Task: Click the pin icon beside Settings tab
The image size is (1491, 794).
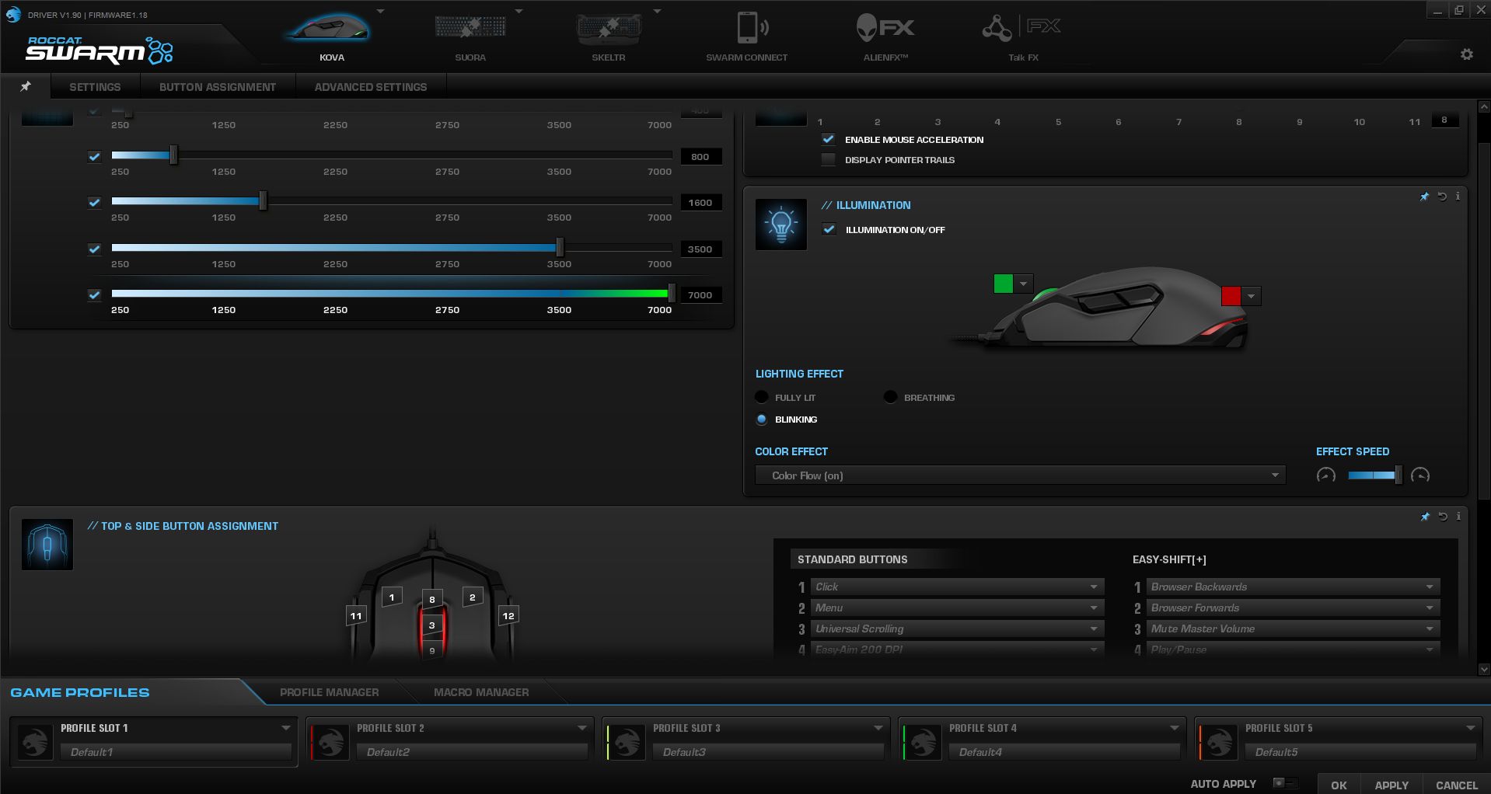Action: 26,86
